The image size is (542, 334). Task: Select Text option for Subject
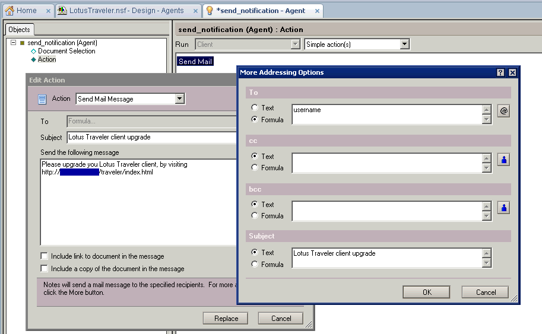255,252
